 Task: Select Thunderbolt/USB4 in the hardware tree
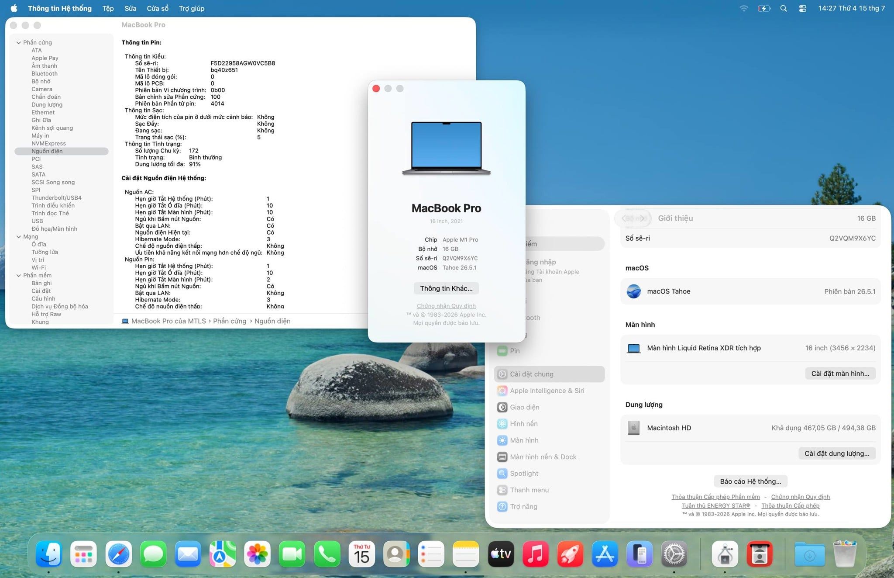point(56,198)
